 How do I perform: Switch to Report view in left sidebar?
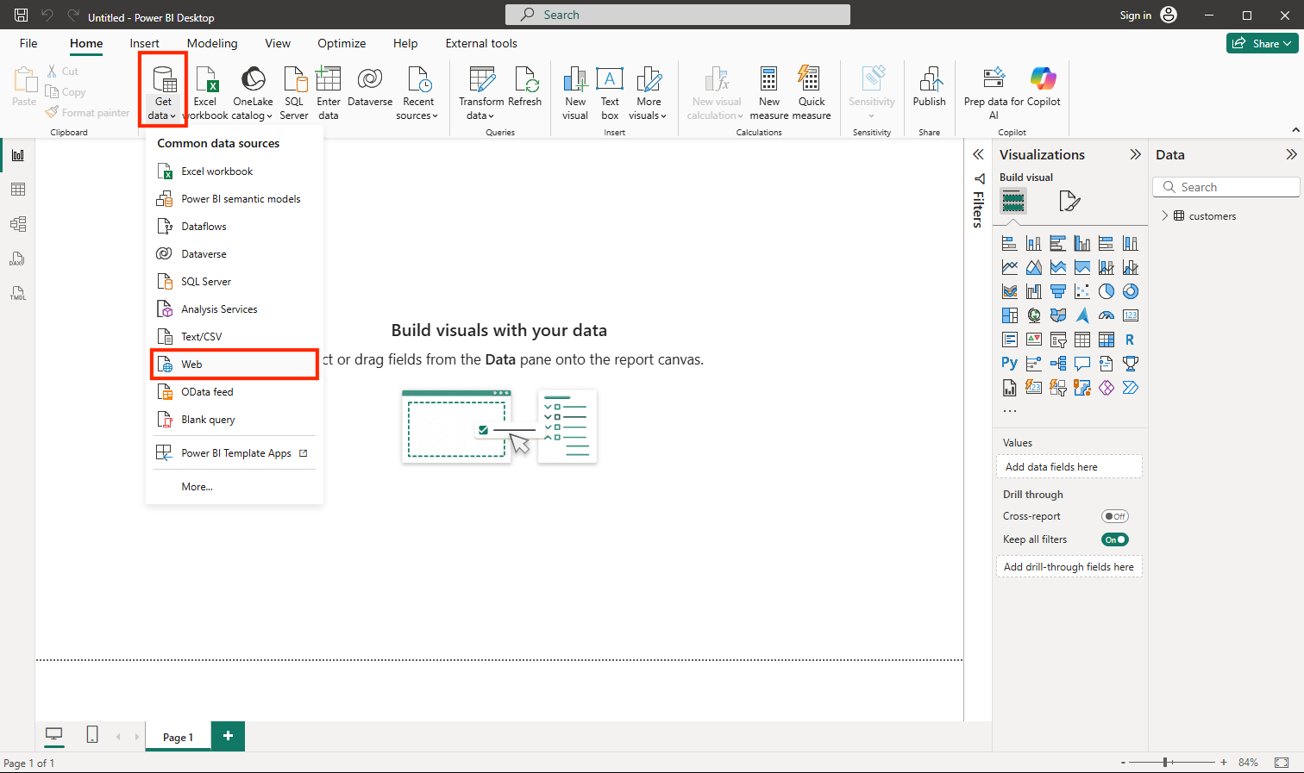(x=18, y=155)
